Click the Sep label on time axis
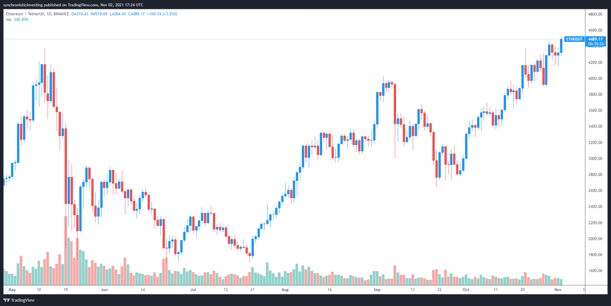This screenshot has height=306, width=611. point(377,290)
